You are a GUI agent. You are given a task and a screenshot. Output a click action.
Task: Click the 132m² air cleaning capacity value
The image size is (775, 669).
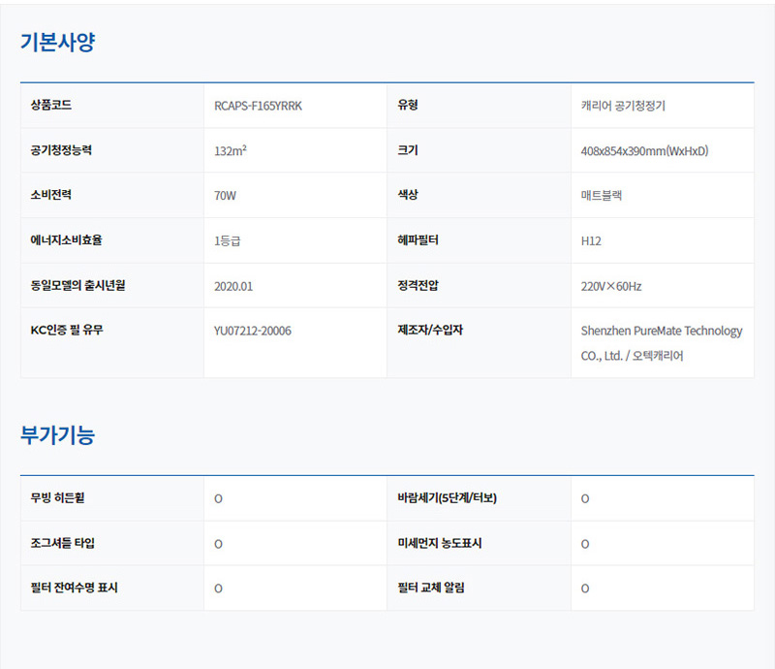[x=230, y=150]
